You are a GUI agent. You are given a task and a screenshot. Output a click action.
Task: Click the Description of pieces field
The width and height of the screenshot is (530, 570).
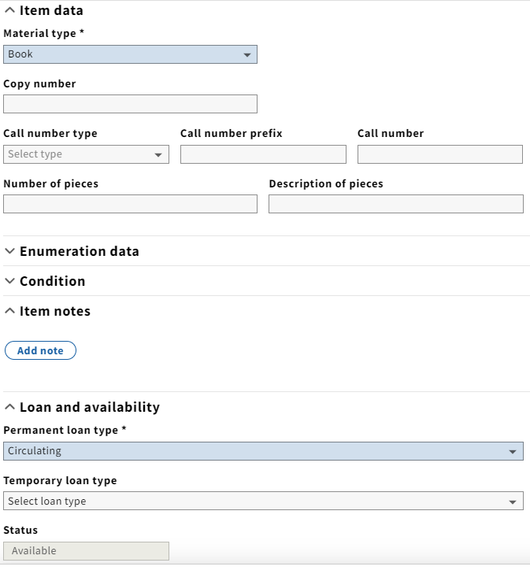(x=396, y=204)
